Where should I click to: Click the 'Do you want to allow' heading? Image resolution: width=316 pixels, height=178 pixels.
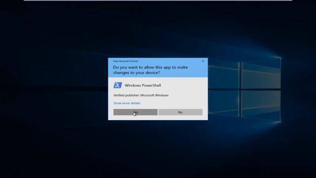[x=150, y=70]
